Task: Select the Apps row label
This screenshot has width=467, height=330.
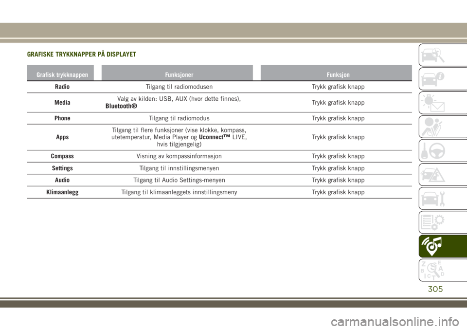Action: click(62, 137)
